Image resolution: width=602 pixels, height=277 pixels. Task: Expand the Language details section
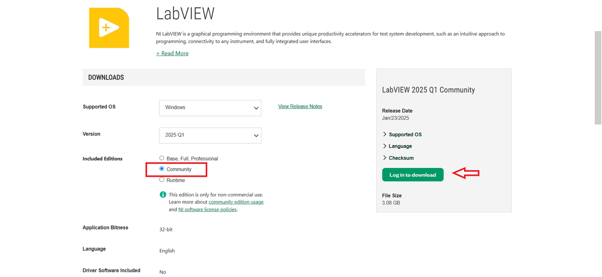point(397,146)
